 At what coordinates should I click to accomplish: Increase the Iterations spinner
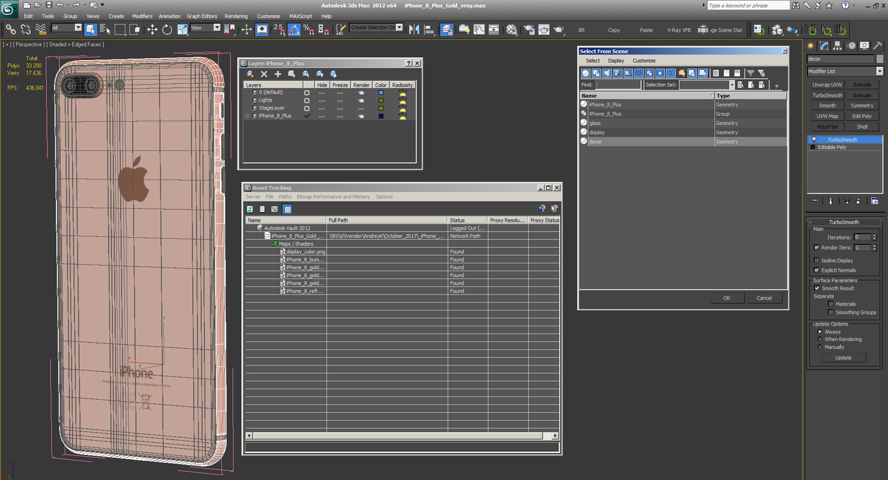874,235
